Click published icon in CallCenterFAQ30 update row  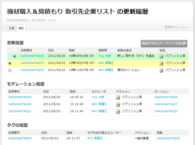(162, 70)
